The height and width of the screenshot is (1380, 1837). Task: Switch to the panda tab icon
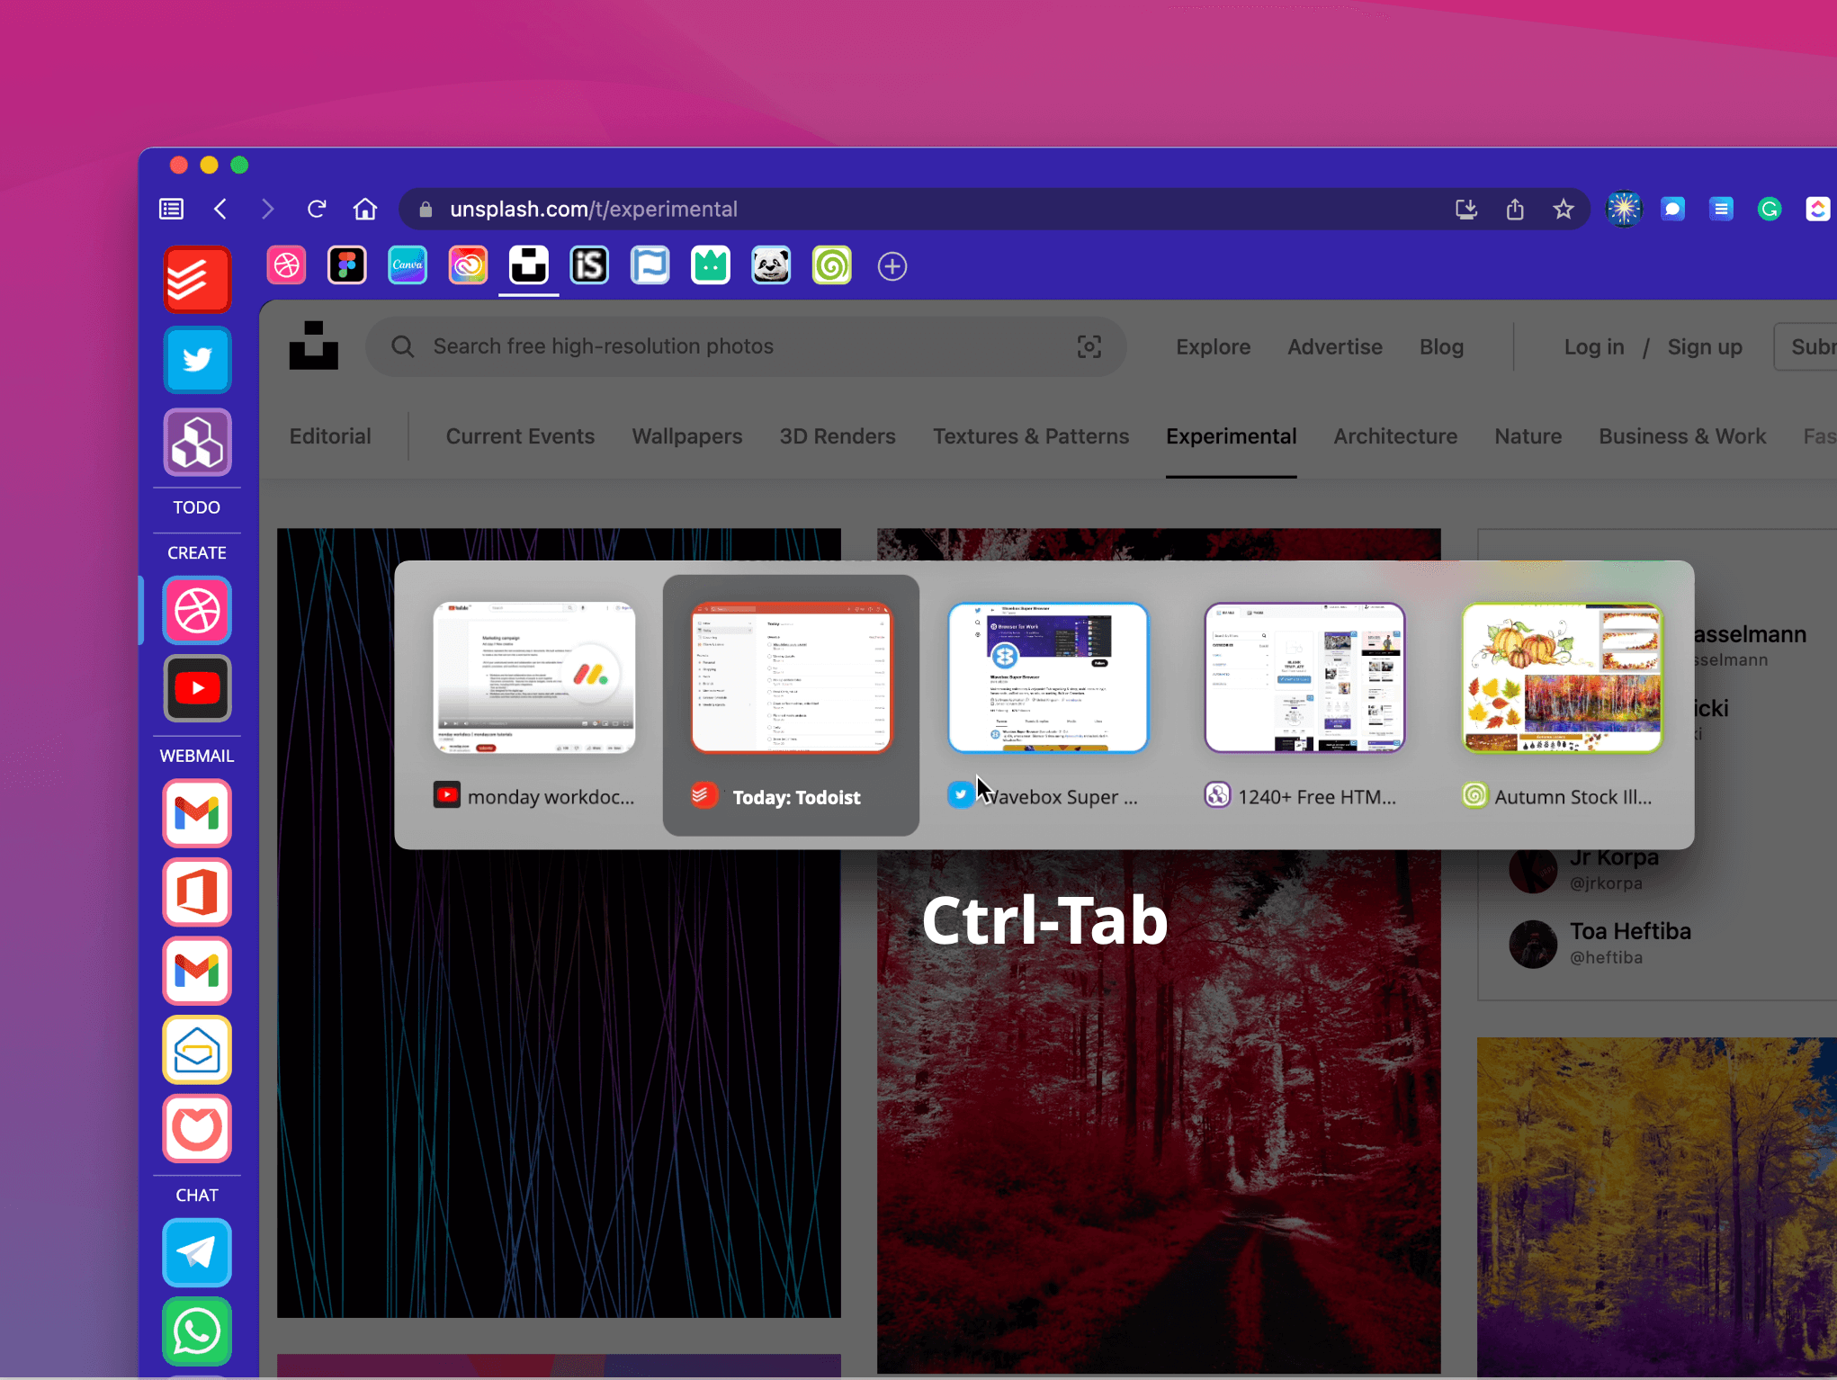tap(771, 266)
